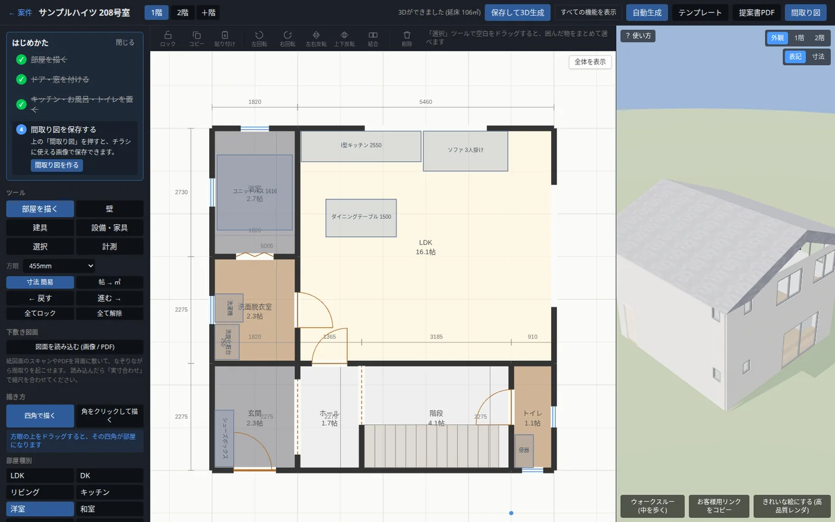Screen dimensions: 835x522
Task: Open the ？使い方 help panel
Action: tap(638, 36)
